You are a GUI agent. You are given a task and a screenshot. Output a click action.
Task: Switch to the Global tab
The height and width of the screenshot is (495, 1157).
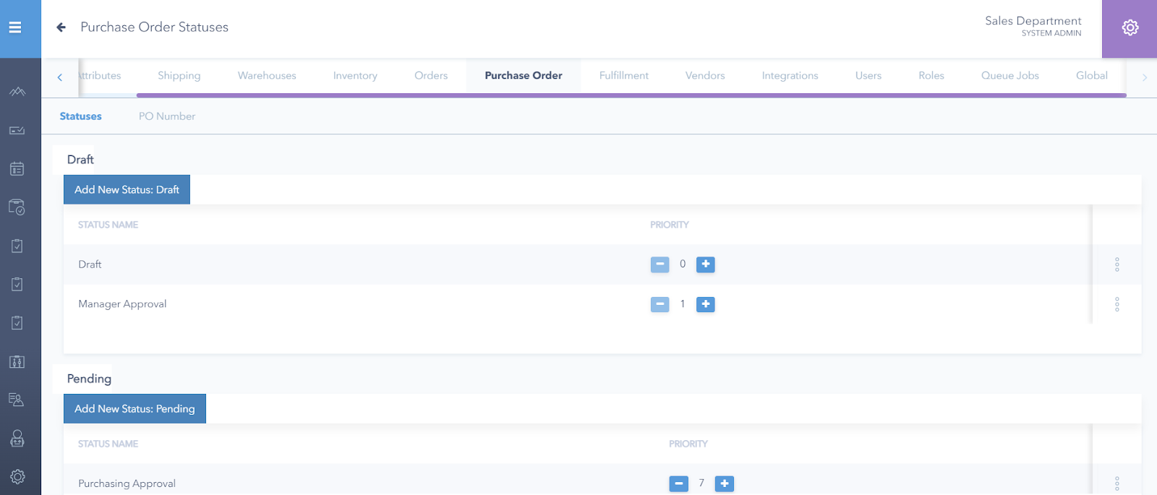tap(1092, 76)
